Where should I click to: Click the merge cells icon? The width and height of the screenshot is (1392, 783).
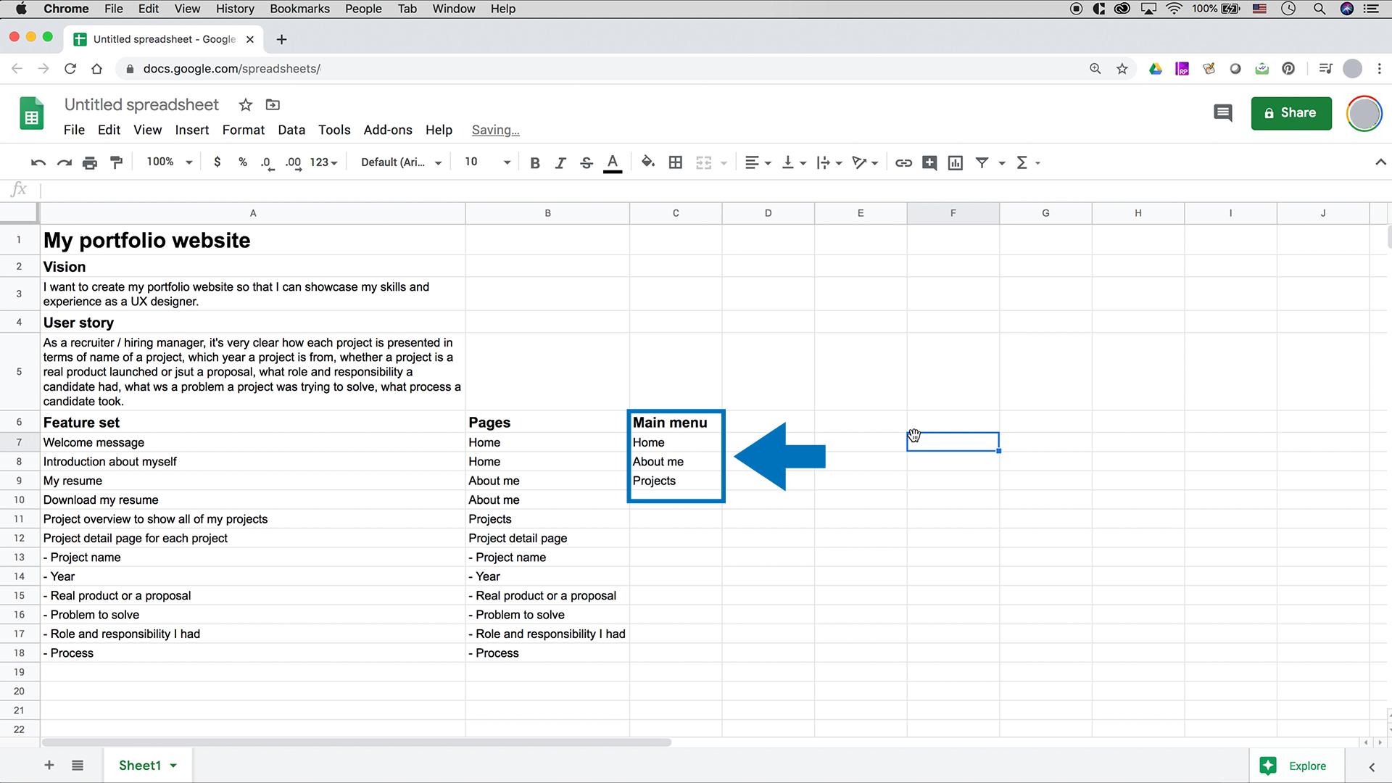tap(703, 163)
